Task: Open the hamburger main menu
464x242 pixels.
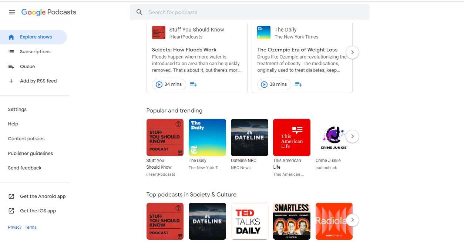Action: [x=12, y=12]
